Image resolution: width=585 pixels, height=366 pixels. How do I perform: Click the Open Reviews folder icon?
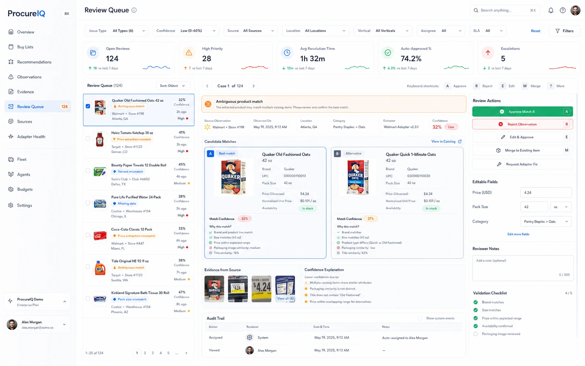pos(93,53)
